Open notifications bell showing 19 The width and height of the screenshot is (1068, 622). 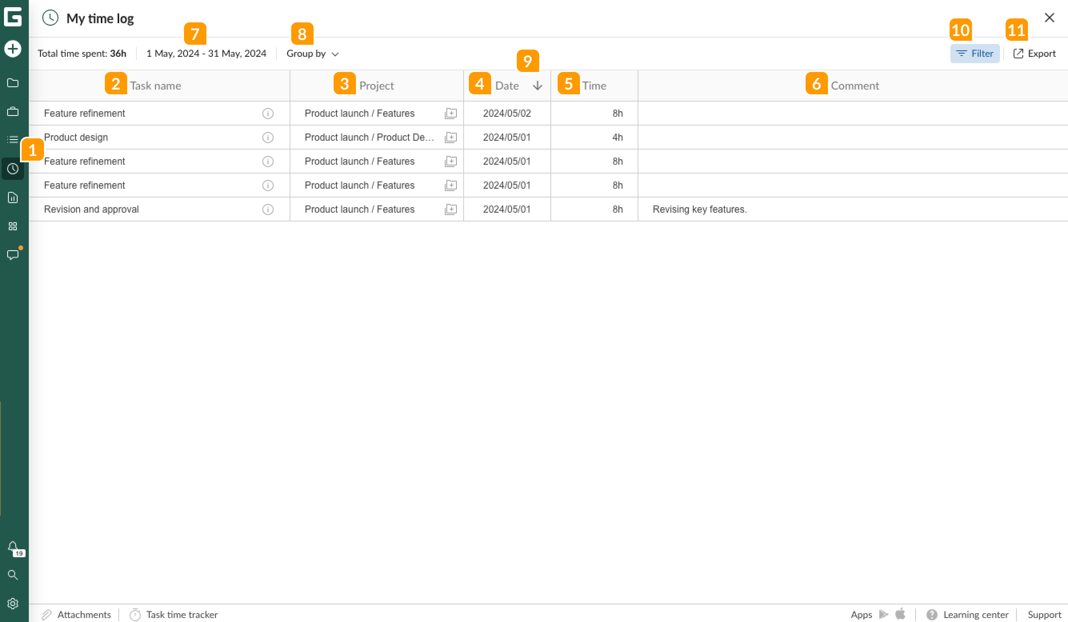tap(14, 547)
